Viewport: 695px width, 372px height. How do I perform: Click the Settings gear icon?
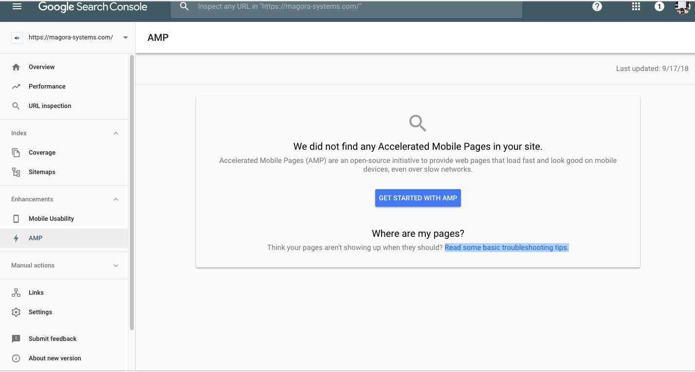click(16, 312)
